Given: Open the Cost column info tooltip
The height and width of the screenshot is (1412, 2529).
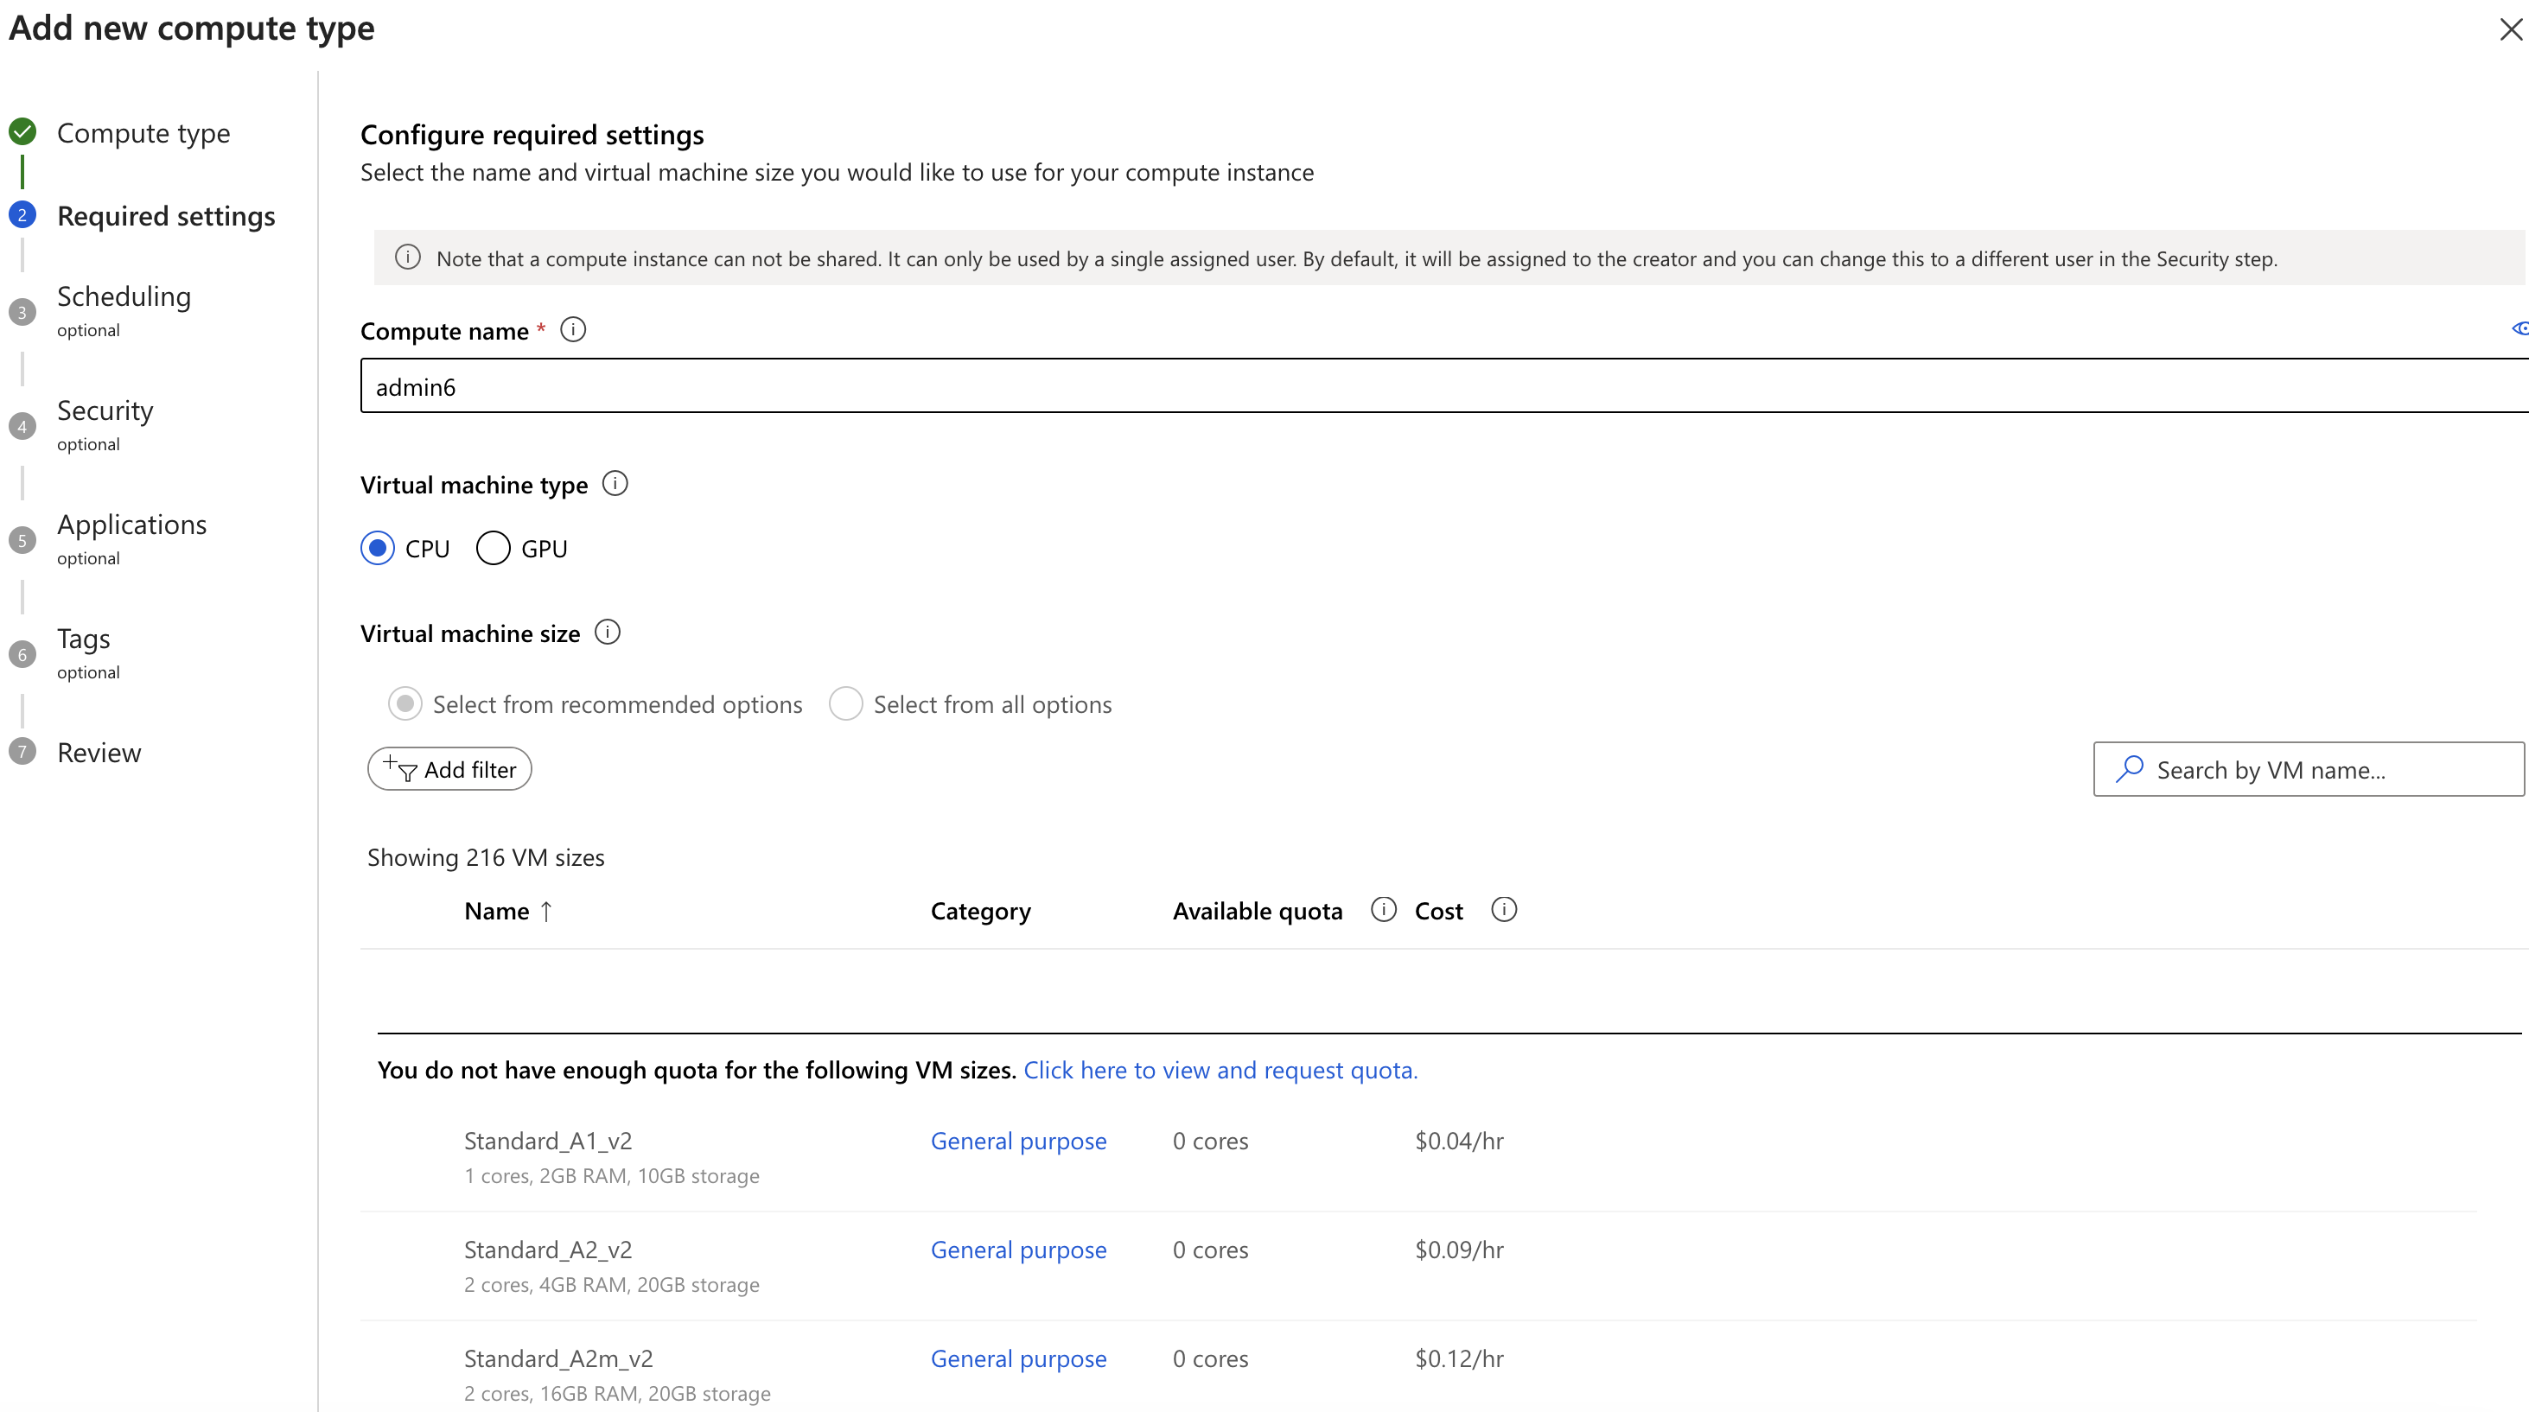Looking at the screenshot, I should (1503, 908).
